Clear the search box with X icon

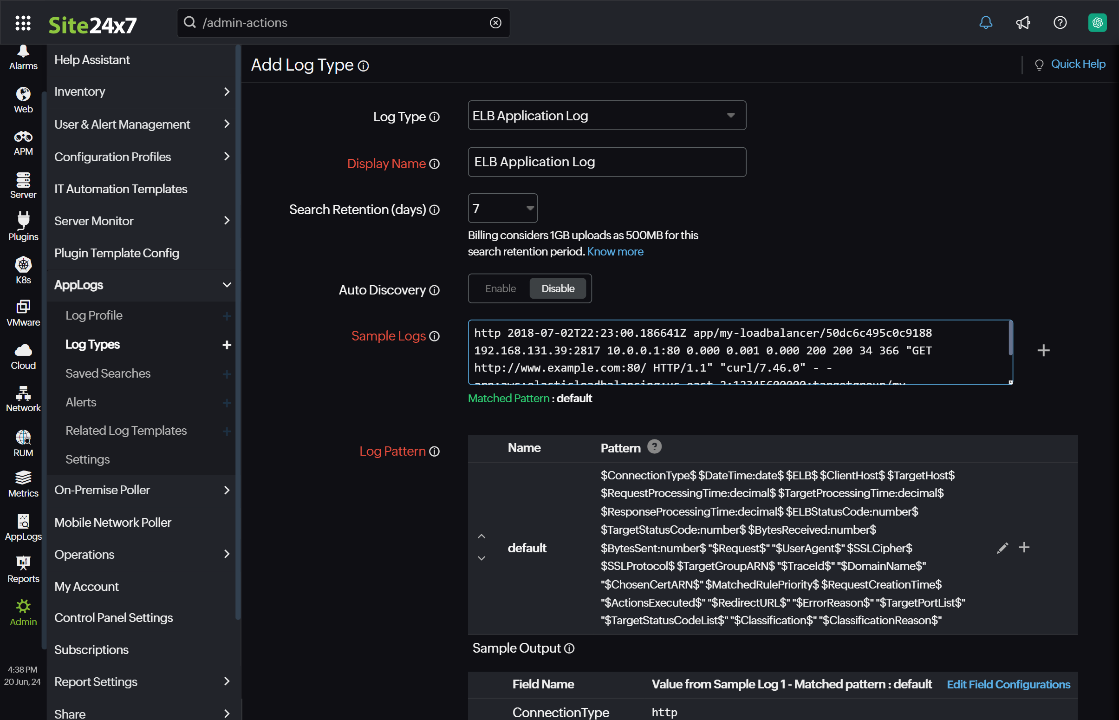coord(495,23)
